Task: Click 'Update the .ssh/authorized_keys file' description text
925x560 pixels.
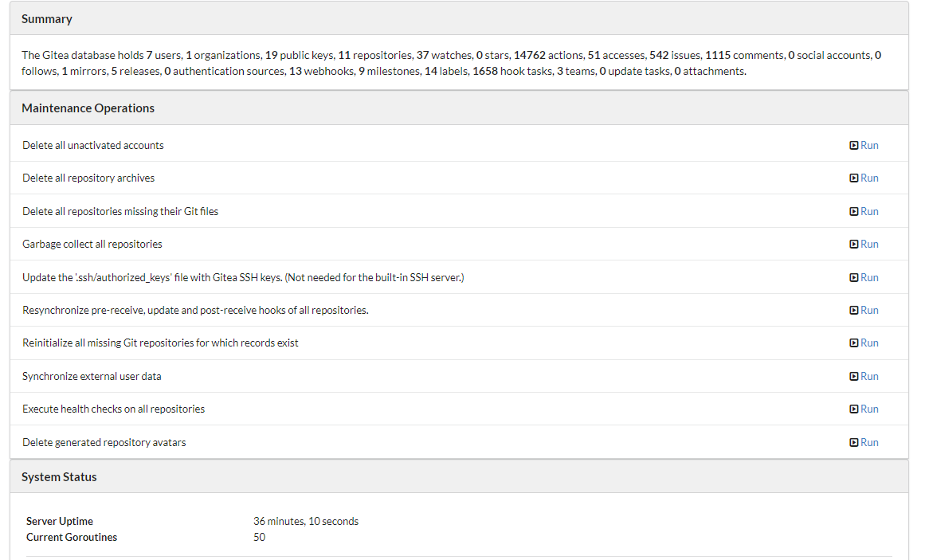Action: [x=243, y=277]
